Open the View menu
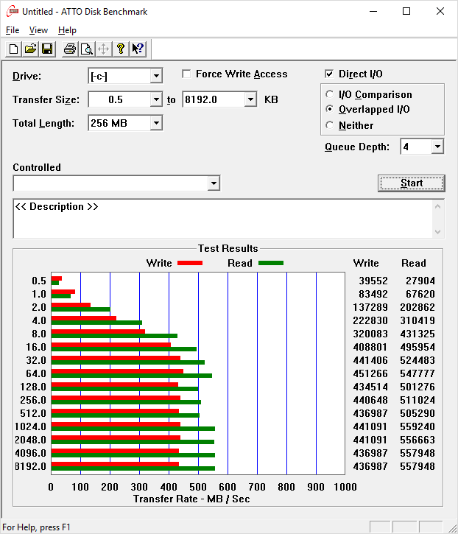The image size is (458, 534). coord(38,30)
